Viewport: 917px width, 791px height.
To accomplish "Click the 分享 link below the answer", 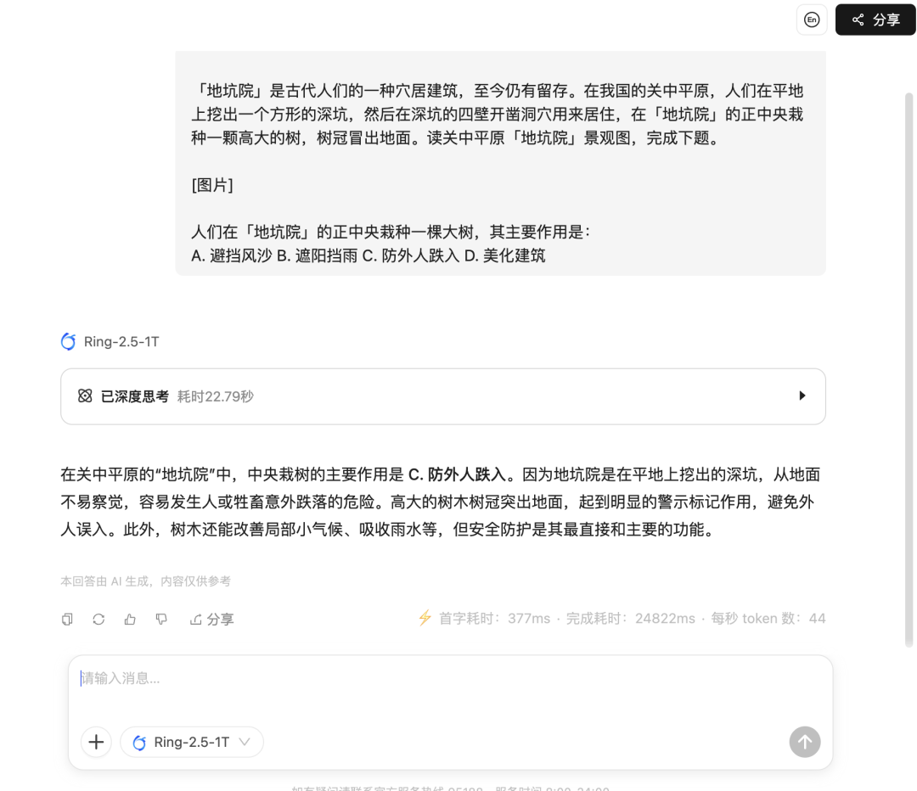I will click(x=211, y=619).
